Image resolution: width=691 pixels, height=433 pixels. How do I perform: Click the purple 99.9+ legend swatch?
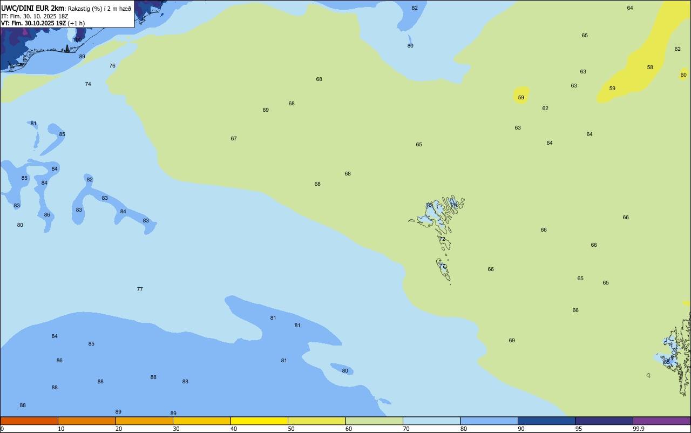(662, 421)
